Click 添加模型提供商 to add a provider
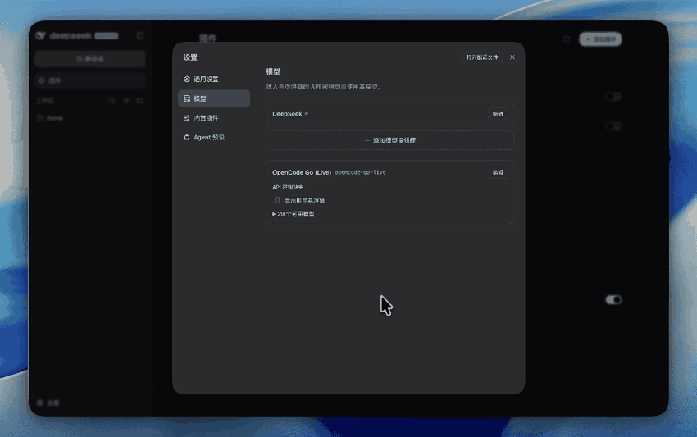This screenshot has height=437, width=697. 389,140
